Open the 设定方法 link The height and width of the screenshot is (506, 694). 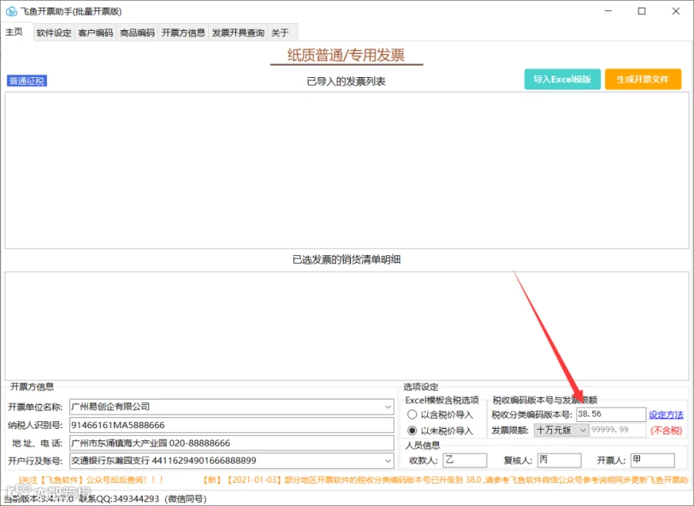coord(666,415)
